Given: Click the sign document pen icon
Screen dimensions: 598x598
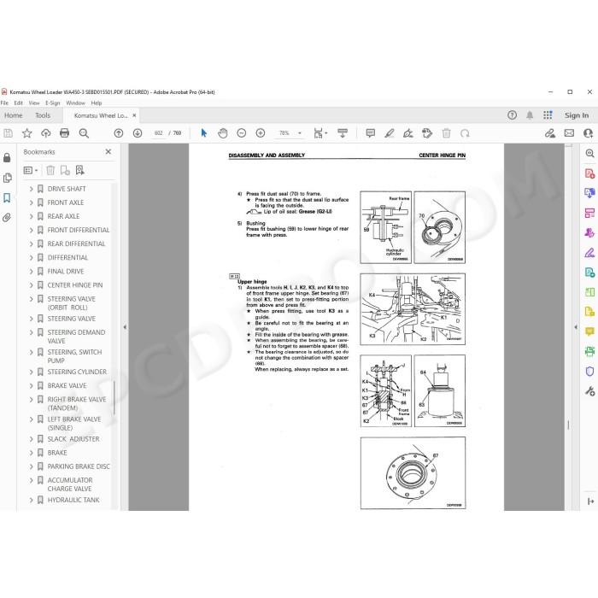Looking at the screenshot, I should coord(408,133).
